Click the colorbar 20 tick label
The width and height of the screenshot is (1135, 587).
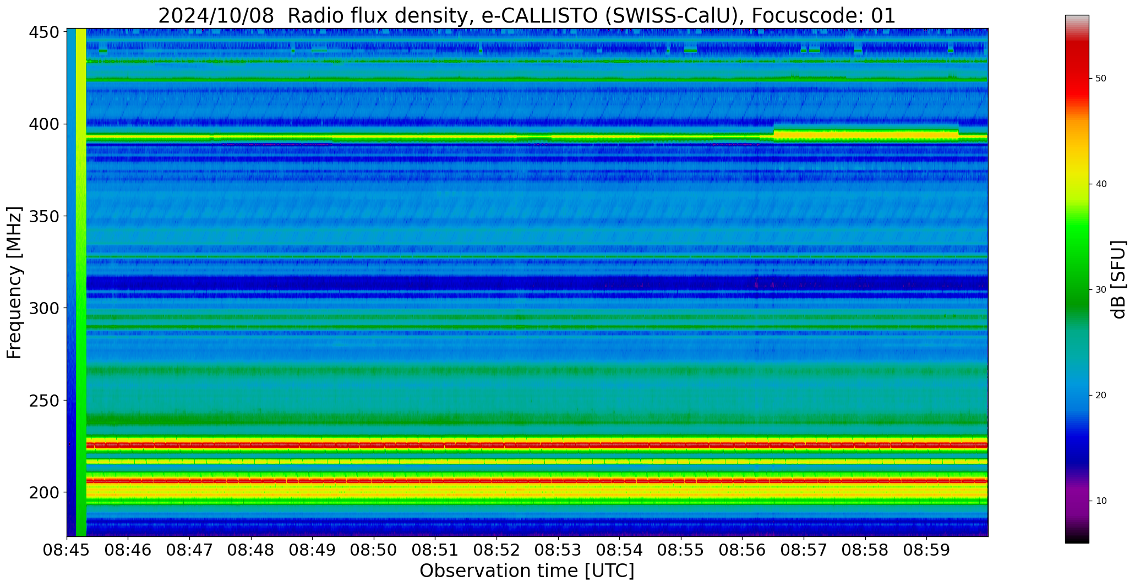(1101, 395)
